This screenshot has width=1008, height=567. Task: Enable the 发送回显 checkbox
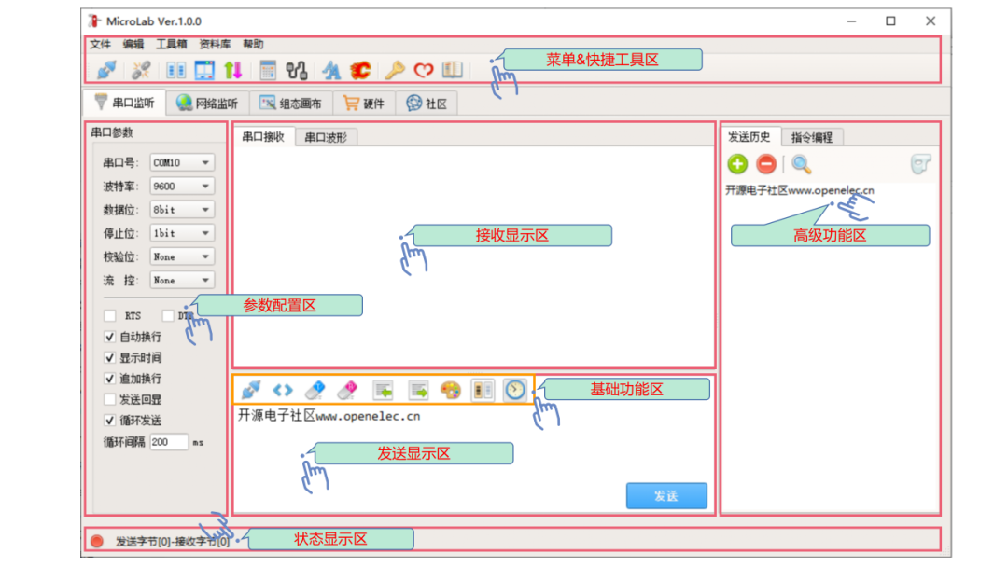(x=110, y=400)
